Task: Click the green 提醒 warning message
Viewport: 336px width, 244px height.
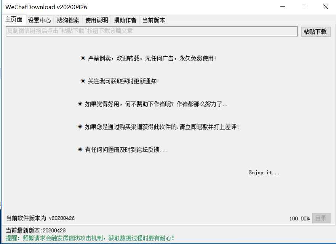Action: coord(90,238)
